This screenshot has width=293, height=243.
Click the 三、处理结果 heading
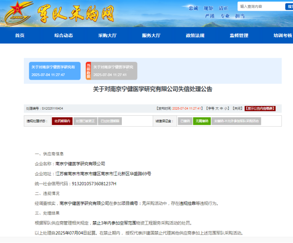point(47,213)
